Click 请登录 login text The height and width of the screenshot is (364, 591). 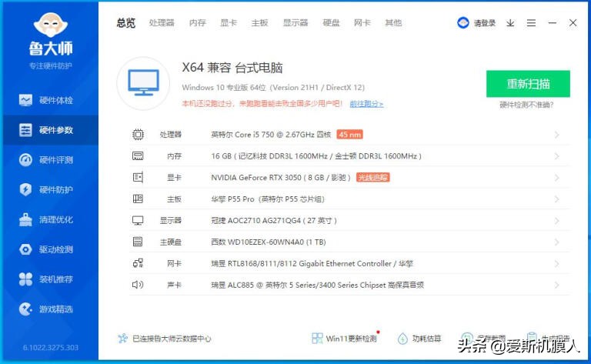click(x=485, y=23)
